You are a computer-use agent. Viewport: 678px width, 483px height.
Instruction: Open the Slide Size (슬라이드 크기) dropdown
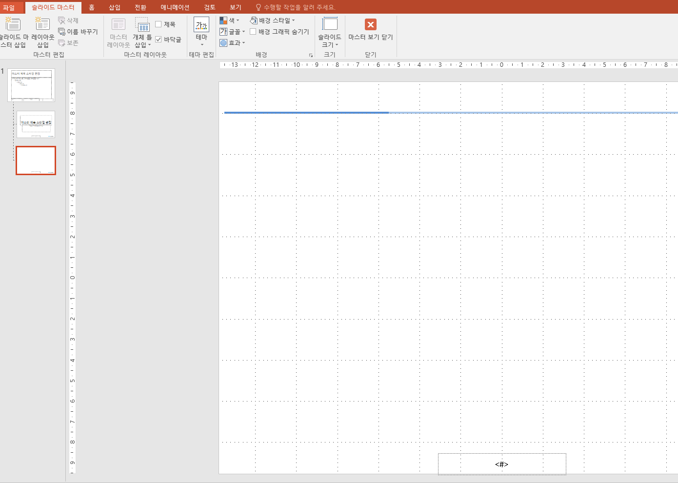coord(330,32)
